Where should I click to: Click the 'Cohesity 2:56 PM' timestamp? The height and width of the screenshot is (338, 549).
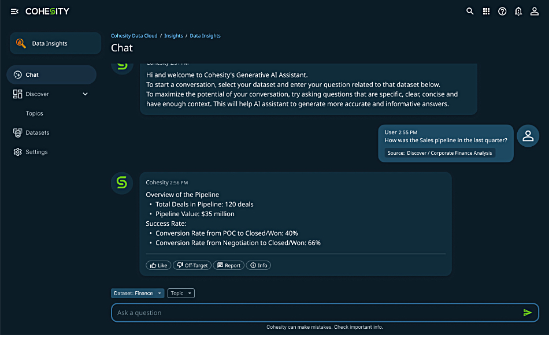167,183
